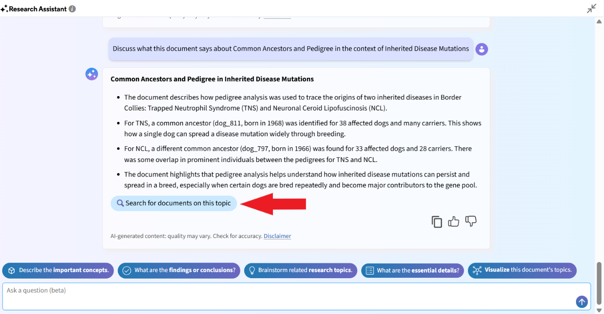Click the scrollbar up arrow
Viewport: 604px width, 314px height.
tap(599, 21)
